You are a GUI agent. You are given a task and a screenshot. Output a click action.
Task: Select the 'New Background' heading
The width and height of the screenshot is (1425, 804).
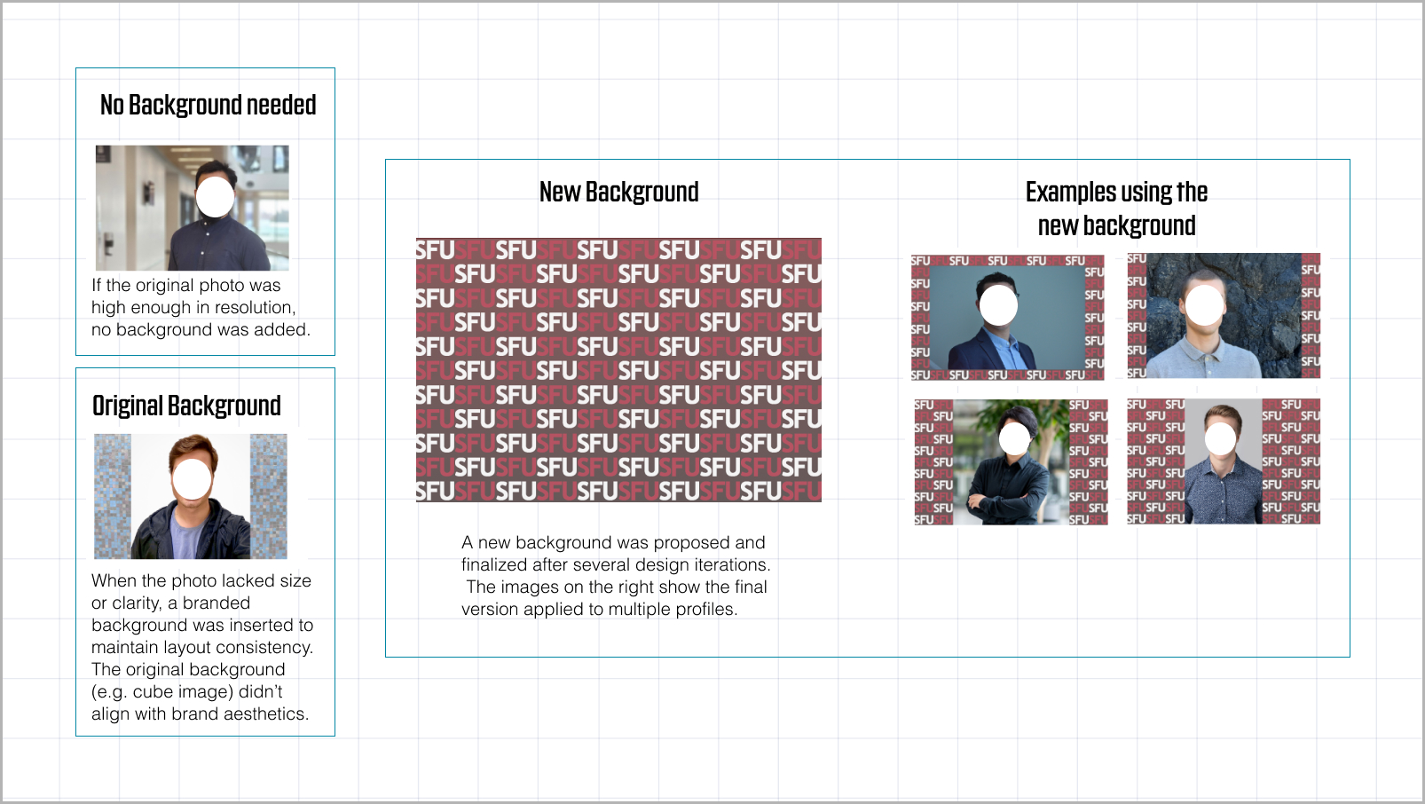tap(618, 192)
